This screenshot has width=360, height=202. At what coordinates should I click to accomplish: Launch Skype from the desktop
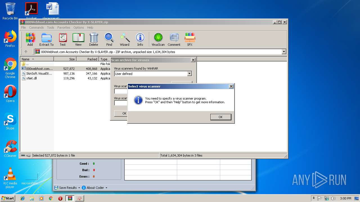(x=10, y=121)
